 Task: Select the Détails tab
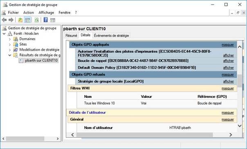coord(85,35)
